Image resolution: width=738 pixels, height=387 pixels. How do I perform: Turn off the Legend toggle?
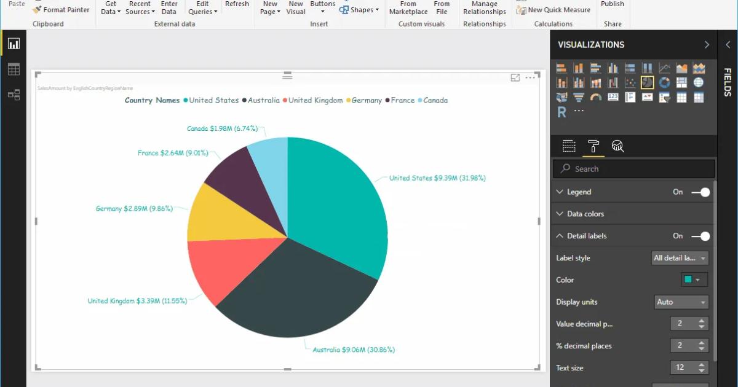(x=699, y=192)
